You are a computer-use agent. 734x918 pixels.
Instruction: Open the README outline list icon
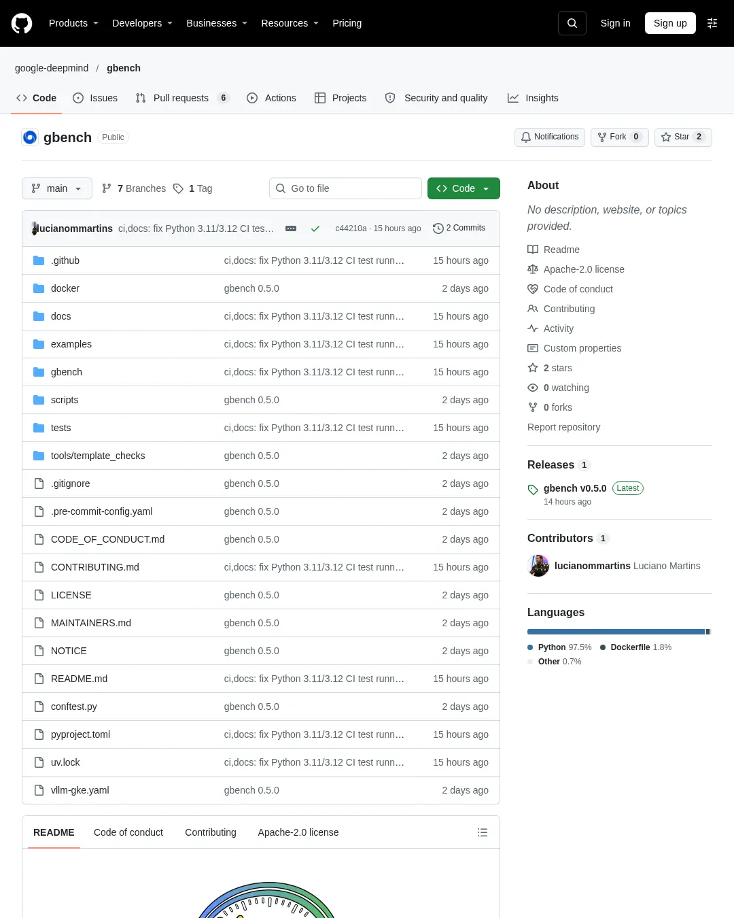(x=483, y=832)
